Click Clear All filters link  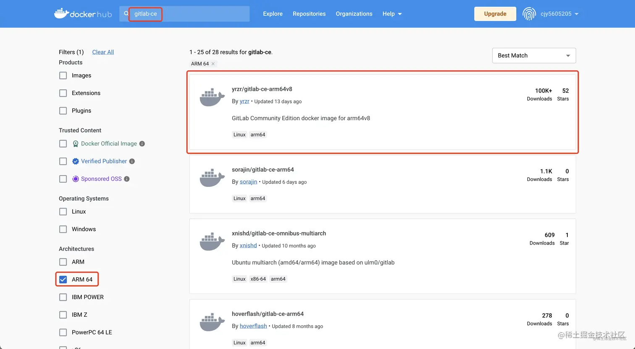click(x=103, y=52)
